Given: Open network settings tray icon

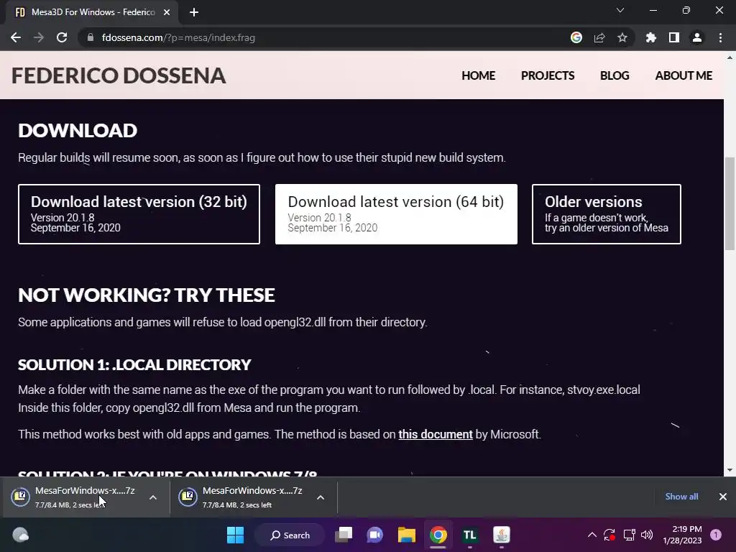Looking at the screenshot, I should click(629, 535).
